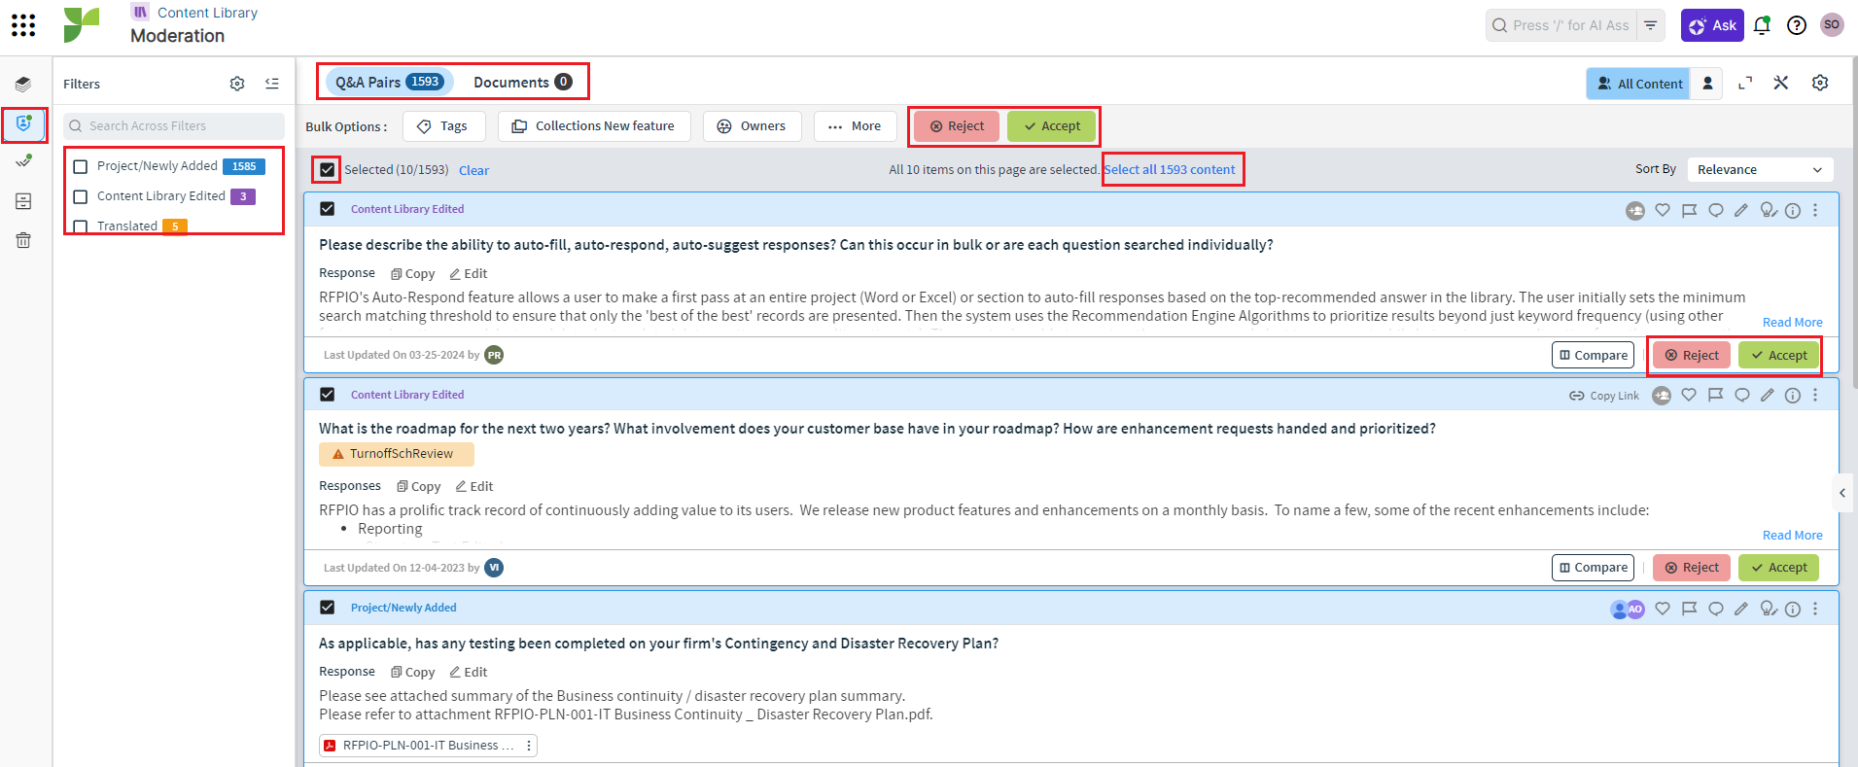Open the review checkmarks icon in sidebar
The image size is (1858, 767).
23,161
